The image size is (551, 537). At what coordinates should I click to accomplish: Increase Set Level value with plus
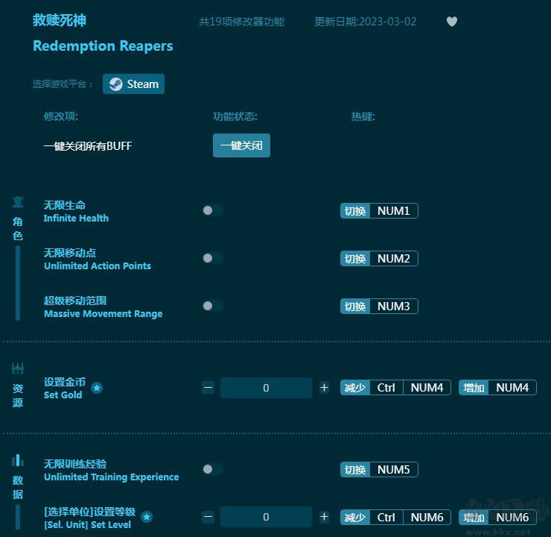point(324,517)
